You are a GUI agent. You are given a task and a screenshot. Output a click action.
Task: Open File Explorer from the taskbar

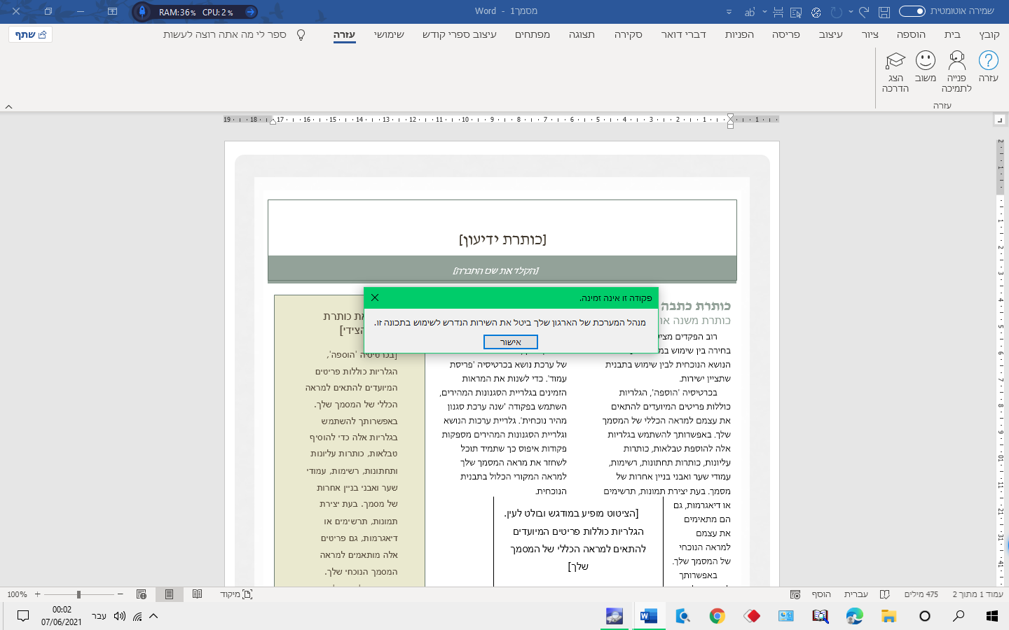click(888, 616)
